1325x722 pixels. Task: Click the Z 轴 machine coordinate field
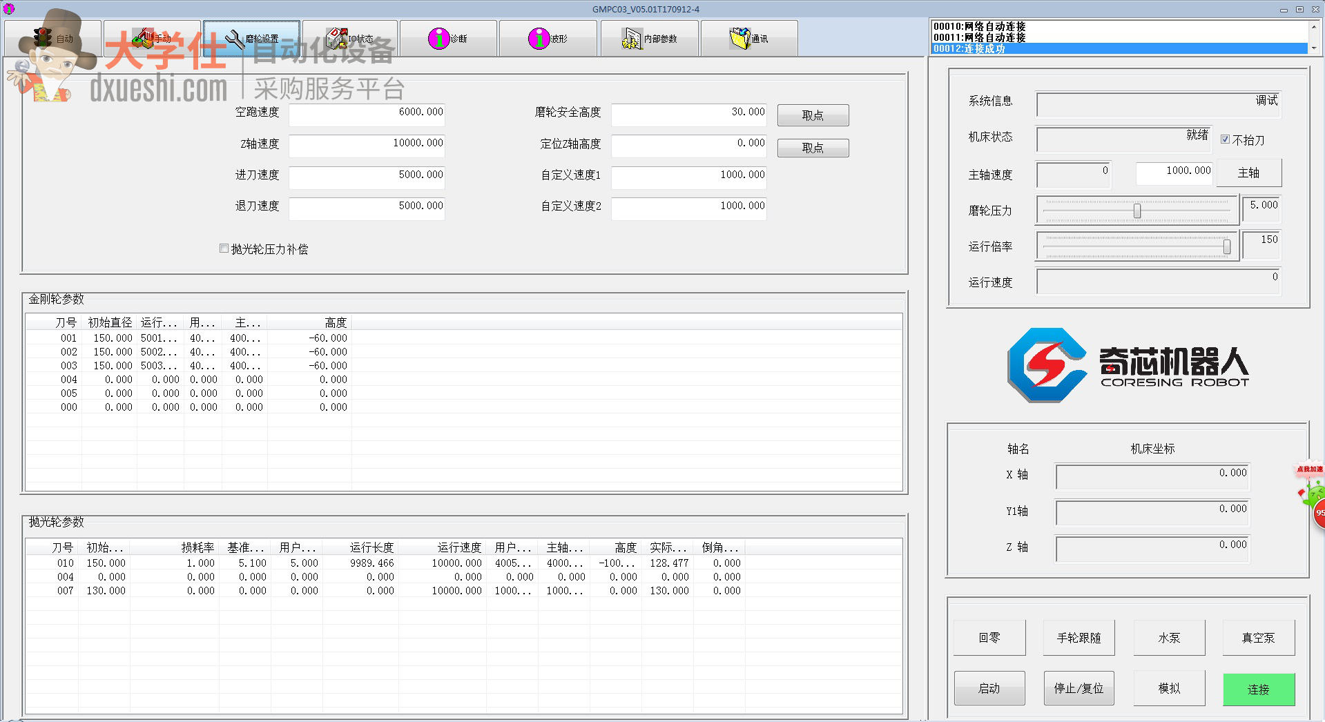(x=1152, y=549)
